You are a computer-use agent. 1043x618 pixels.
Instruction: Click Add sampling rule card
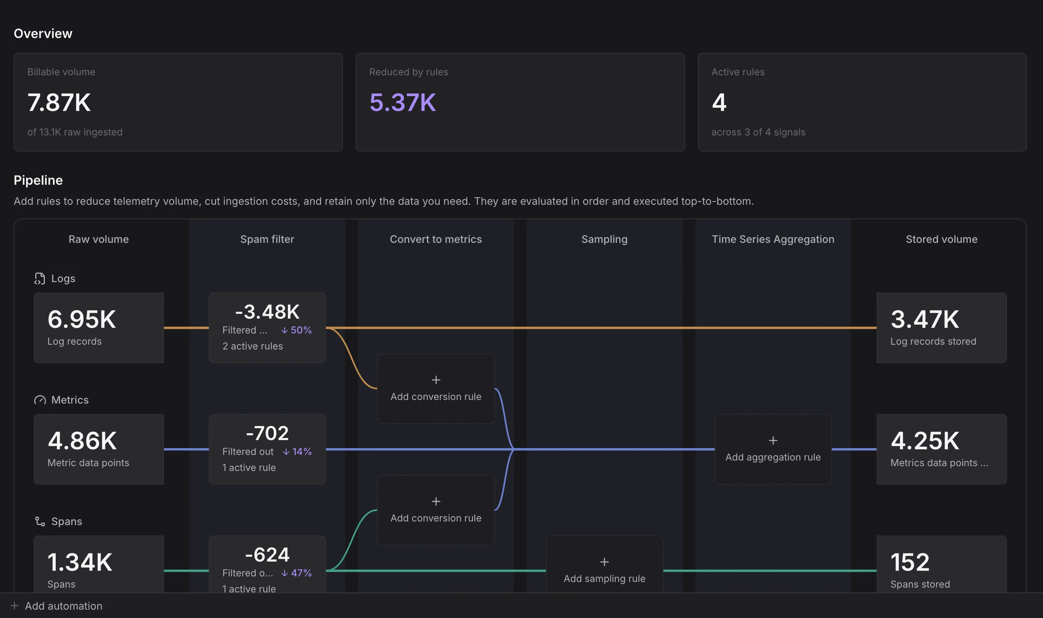pos(605,565)
